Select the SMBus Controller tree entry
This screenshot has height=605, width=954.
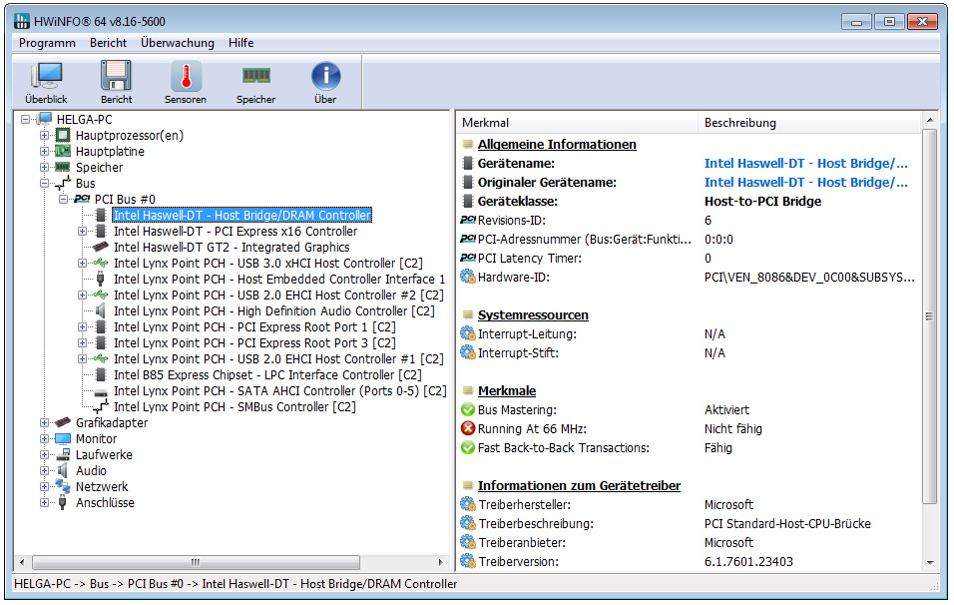pyautogui.click(x=235, y=407)
